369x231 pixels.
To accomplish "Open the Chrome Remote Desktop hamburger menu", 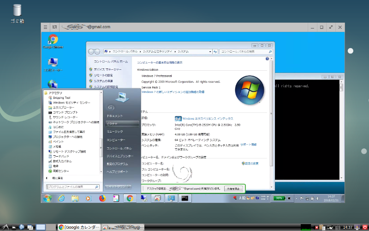I will point(45,27).
